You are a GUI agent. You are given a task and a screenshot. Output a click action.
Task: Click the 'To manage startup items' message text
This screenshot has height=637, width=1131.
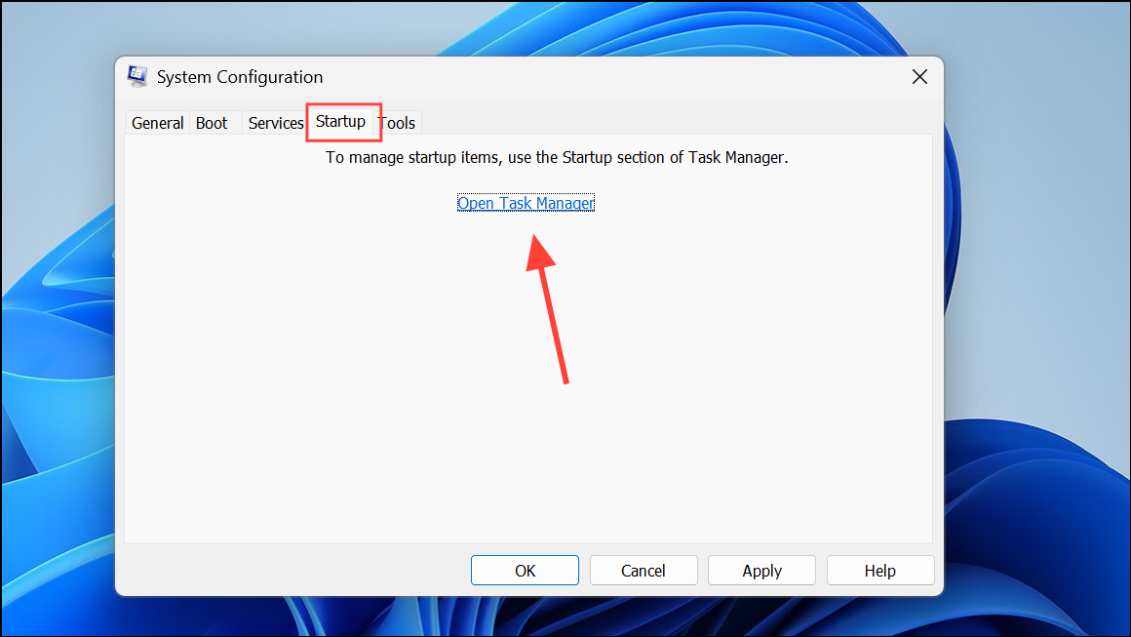point(557,157)
